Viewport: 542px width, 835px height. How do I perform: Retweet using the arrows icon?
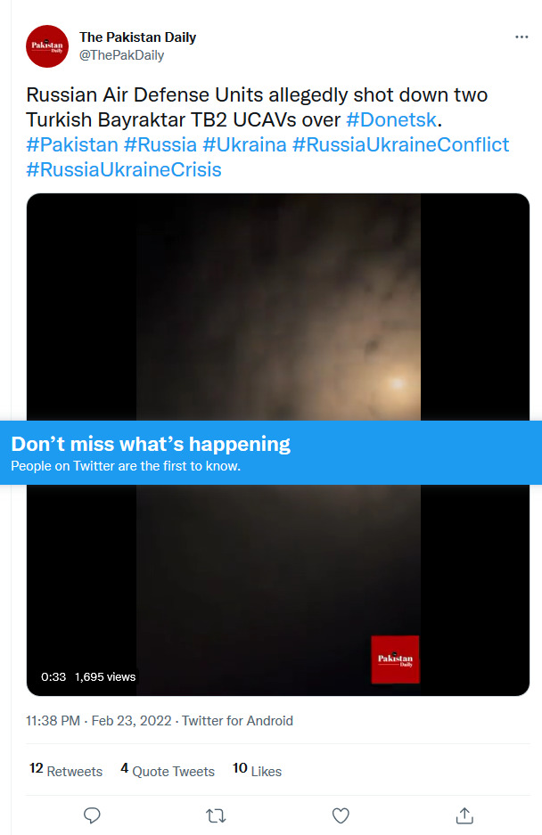[216, 815]
